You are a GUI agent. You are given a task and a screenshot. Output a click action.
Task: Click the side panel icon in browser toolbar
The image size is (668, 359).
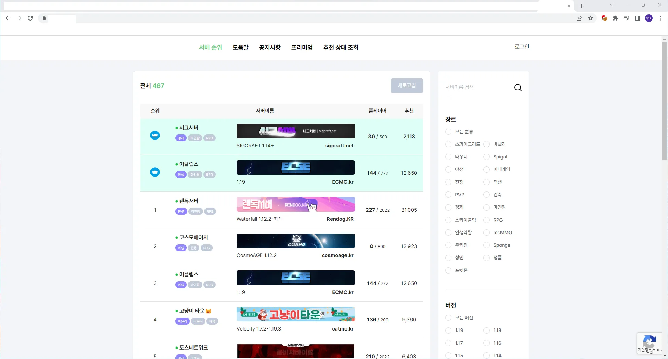pos(638,18)
